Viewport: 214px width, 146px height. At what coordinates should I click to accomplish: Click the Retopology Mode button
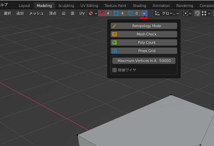(x=144, y=26)
